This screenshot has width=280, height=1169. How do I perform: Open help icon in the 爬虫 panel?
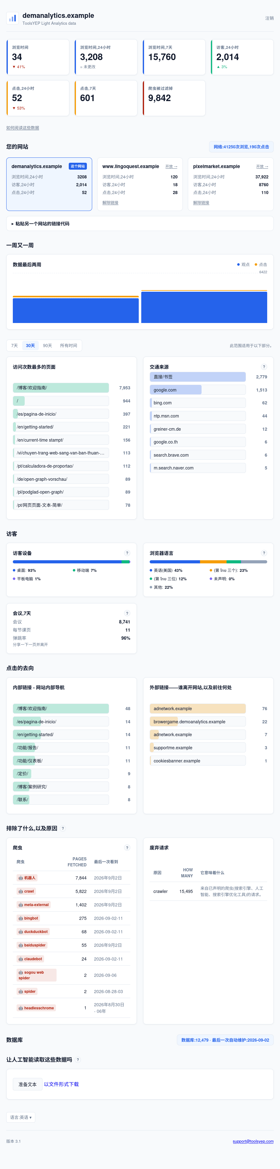coord(127,848)
